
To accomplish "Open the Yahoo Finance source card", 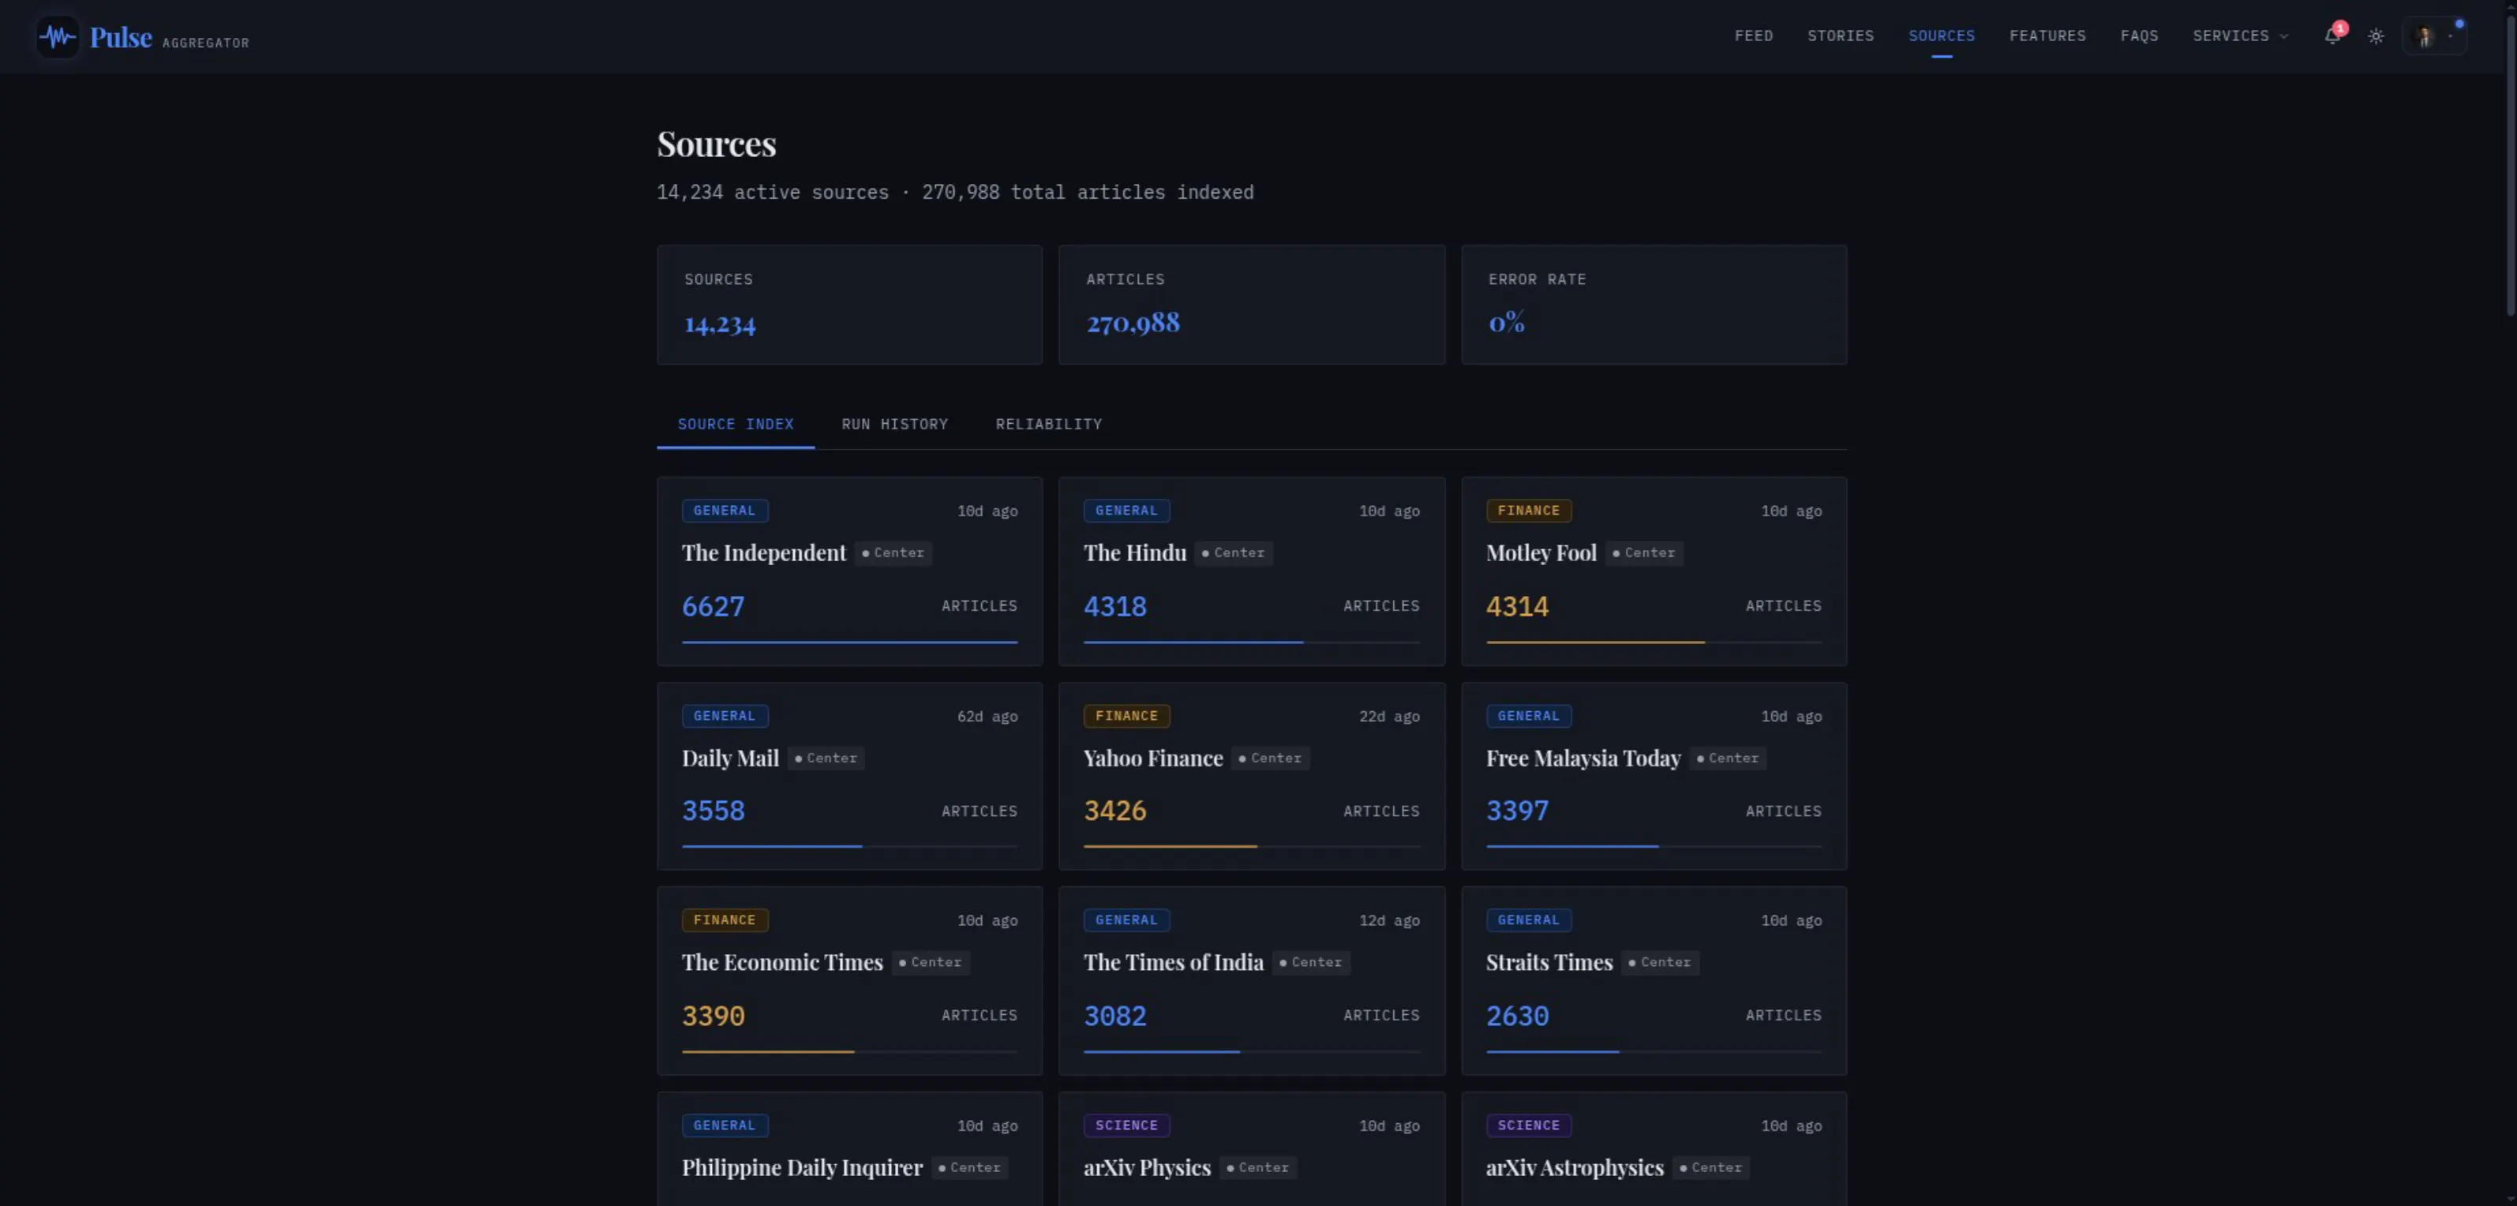I will coord(1251,776).
